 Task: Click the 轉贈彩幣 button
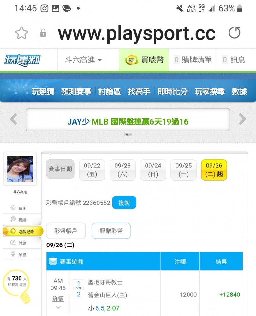click(x=111, y=231)
